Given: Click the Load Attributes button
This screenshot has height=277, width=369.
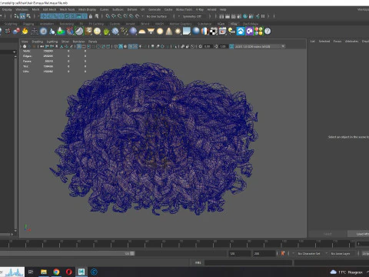Looking at the screenshot, I should [x=358, y=234].
